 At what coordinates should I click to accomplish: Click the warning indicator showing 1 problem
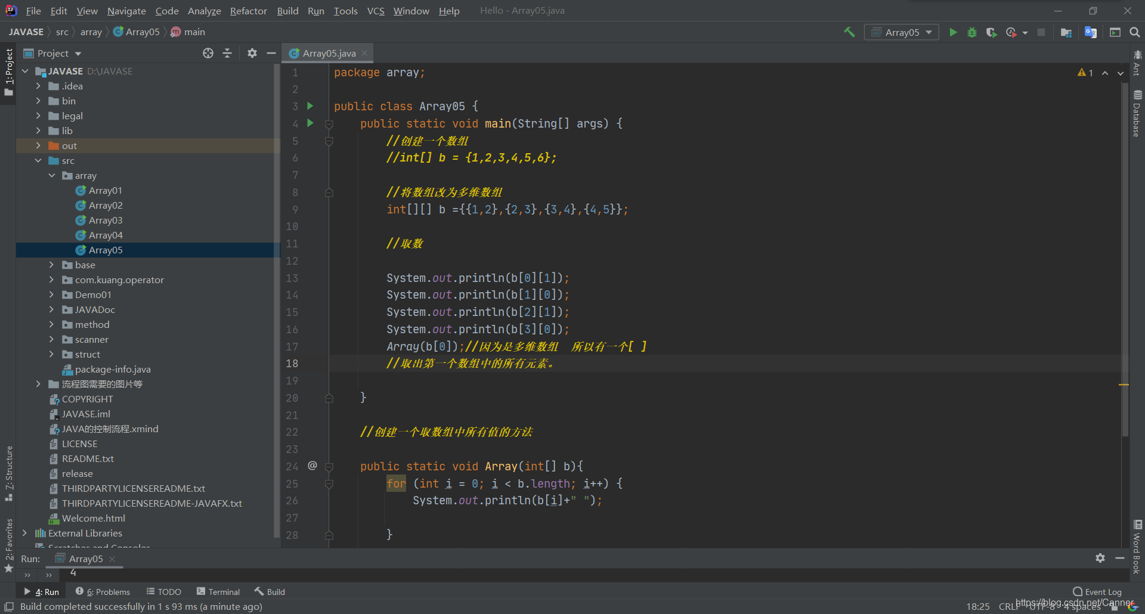click(1085, 73)
